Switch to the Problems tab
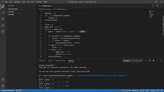 click(42, 61)
